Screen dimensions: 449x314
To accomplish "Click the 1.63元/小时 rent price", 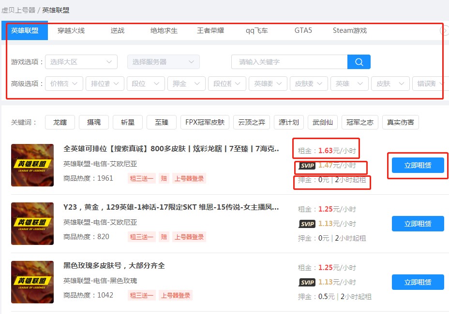I will tap(337, 151).
